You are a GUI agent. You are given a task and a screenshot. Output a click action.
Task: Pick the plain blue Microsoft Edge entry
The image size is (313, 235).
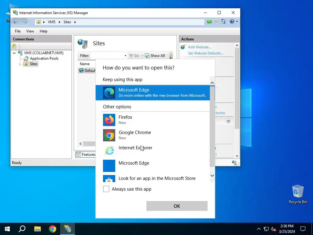(x=153, y=166)
